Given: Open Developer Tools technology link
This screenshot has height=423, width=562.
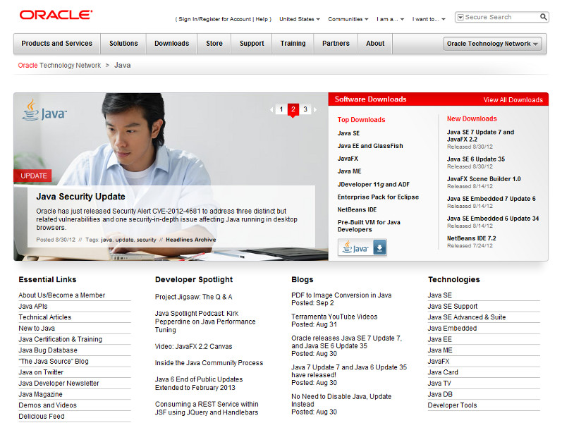Looking at the screenshot, I should tap(452, 405).
